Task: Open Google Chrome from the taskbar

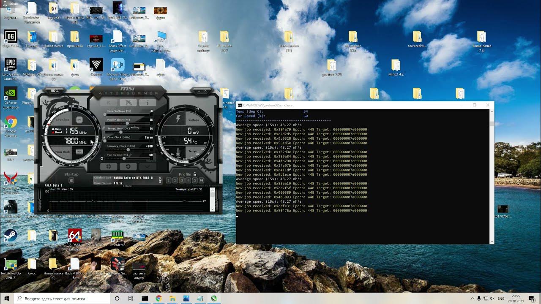Action: tap(158, 299)
